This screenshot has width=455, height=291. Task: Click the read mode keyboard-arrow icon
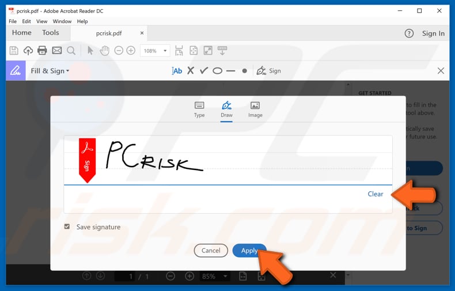222,51
